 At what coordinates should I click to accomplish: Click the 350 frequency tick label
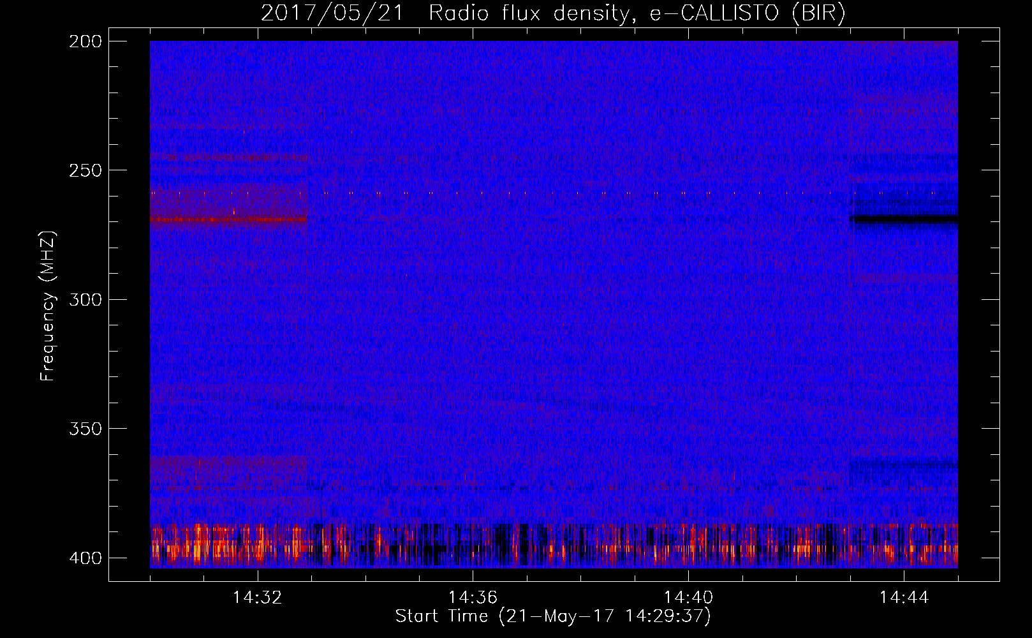point(85,428)
